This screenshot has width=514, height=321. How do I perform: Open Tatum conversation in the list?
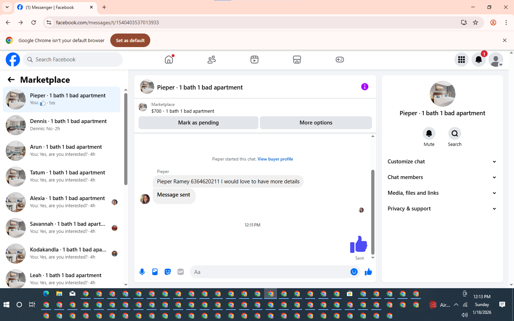coord(62,177)
